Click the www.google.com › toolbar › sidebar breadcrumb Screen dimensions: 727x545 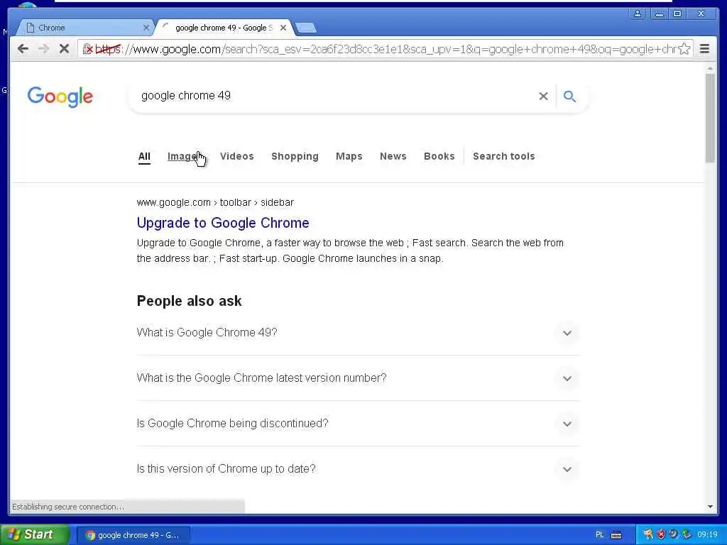tap(215, 202)
